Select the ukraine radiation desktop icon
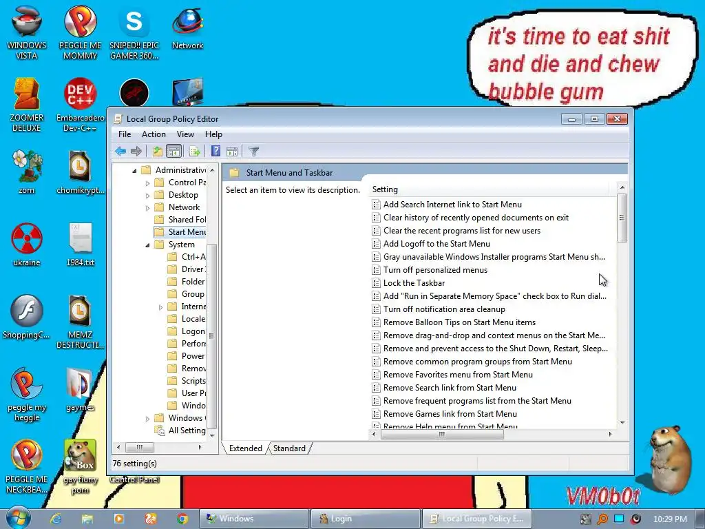This screenshot has height=529, width=705. coord(27,245)
